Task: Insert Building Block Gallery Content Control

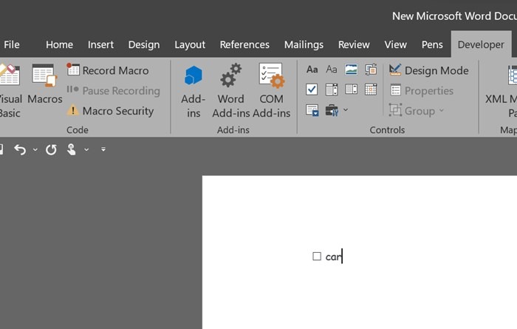Action: tap(371, 69)
